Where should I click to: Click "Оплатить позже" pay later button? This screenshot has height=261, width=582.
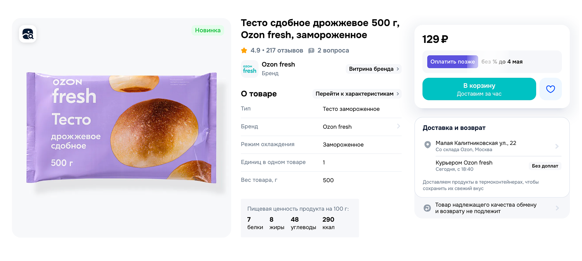pos(453,62)
